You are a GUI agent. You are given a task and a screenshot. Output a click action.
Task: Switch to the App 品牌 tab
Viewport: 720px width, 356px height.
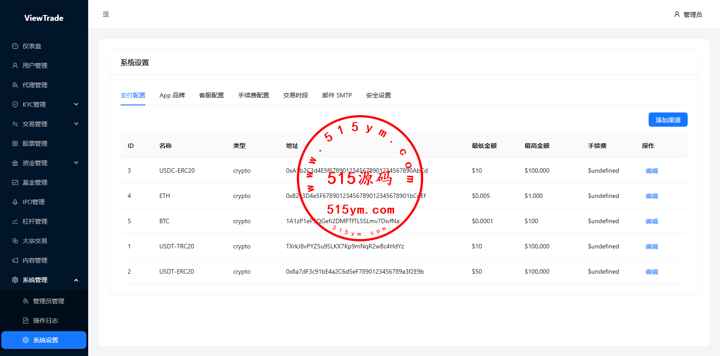pos(172,95)
